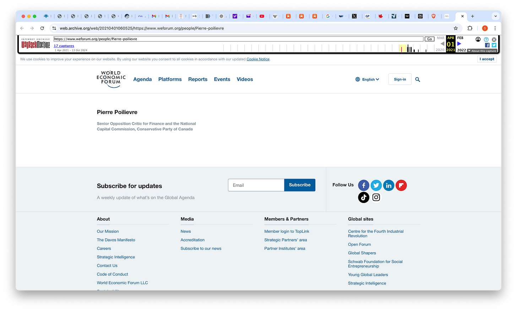Click the browser forward arrow
The image size is (517, 311).
32,28
